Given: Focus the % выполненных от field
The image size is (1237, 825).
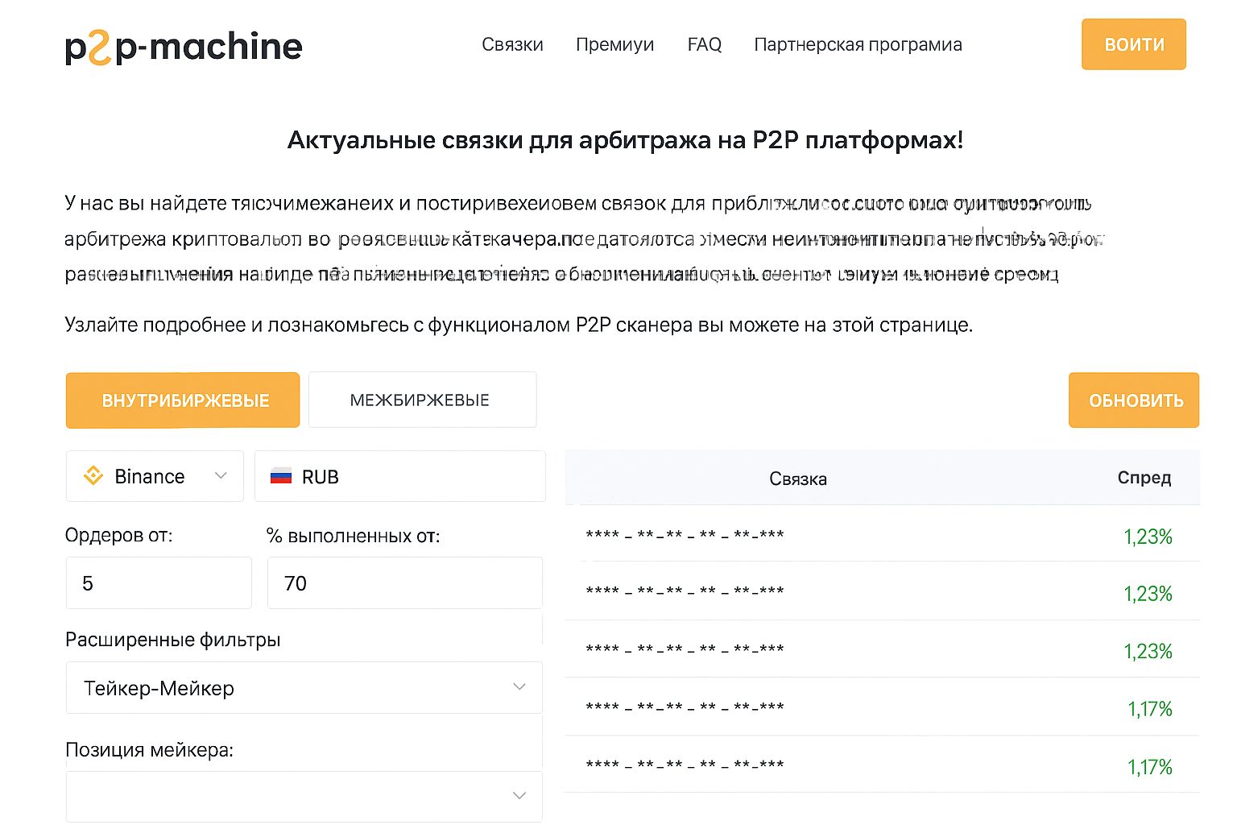Looking at the screenshot, I should click(x=404, y=583).
